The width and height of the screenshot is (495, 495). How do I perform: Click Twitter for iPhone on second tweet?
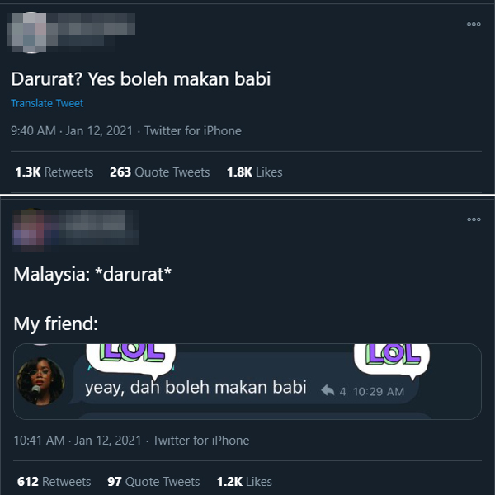201,441
